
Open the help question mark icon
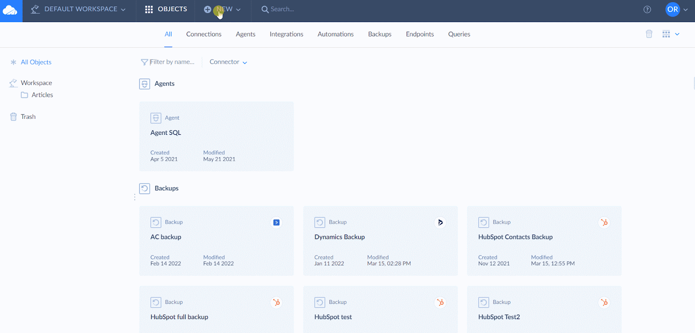click(x=647, y=10)
